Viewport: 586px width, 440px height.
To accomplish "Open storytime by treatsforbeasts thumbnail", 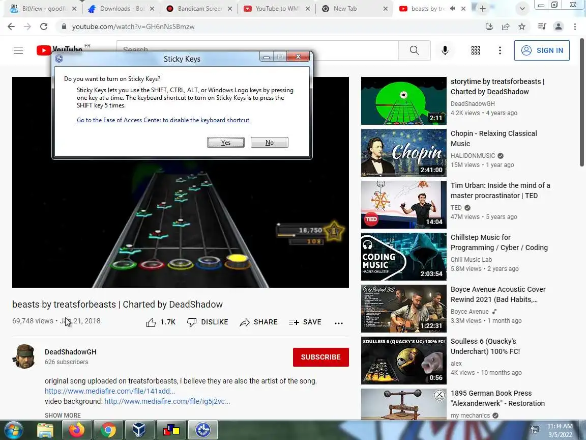I will [x=403, y=101].
